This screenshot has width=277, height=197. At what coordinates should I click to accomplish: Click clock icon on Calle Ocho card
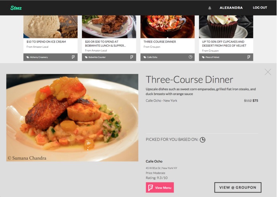(190, 57)
